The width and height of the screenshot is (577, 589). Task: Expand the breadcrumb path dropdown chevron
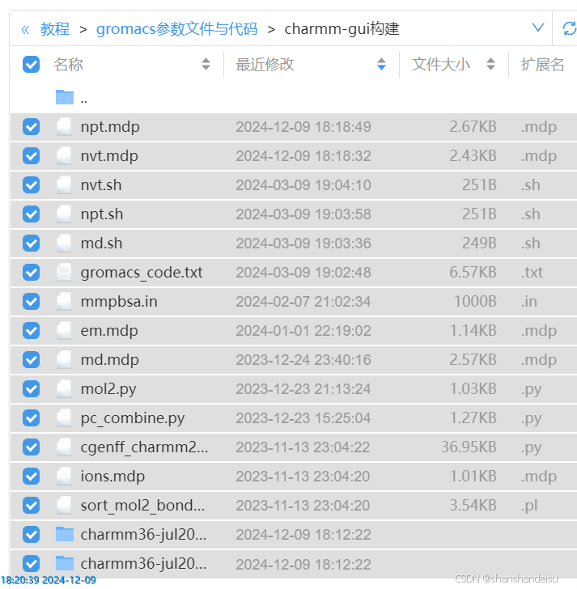pos(538,28)
